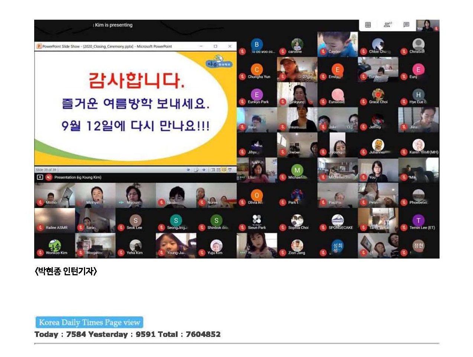Maximize the PowerPoint Slide Show window
Viewport: 473px width, 357px height.
[x=216, y=46]
